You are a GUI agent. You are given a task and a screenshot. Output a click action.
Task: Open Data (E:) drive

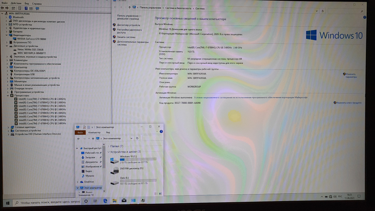(133, 181)
